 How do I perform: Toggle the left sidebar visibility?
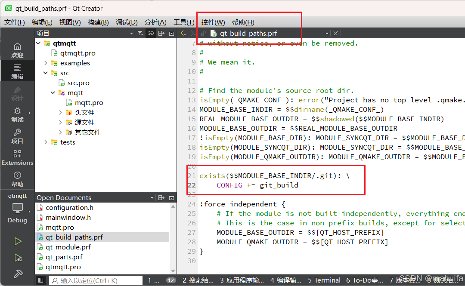41,280
